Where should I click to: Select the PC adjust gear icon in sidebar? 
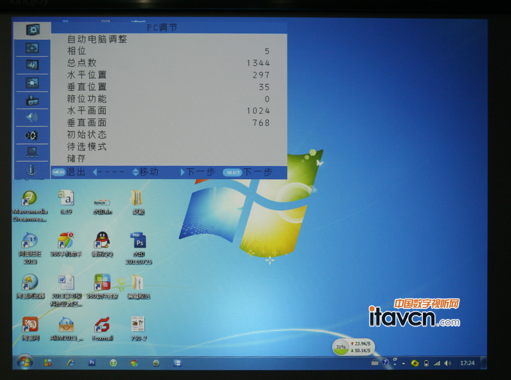[x=32, y=30]
